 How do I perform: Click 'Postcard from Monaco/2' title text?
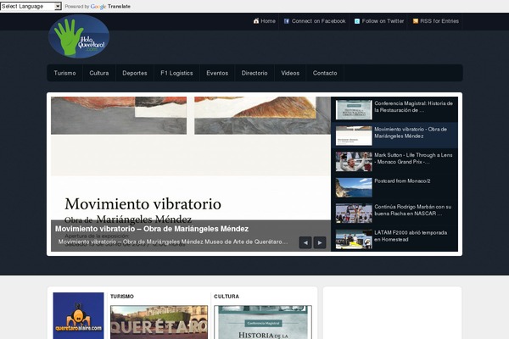402,181
